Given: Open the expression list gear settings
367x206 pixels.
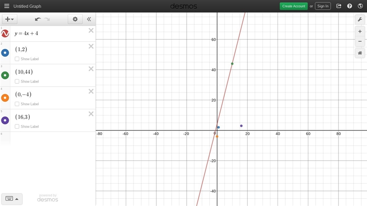Looking at the screenshot, I should tap(75, 19).
